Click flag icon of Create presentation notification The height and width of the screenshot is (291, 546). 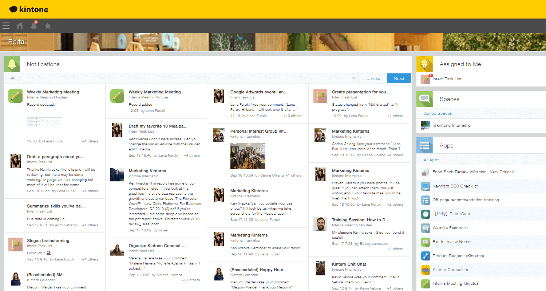pos(320,96)
